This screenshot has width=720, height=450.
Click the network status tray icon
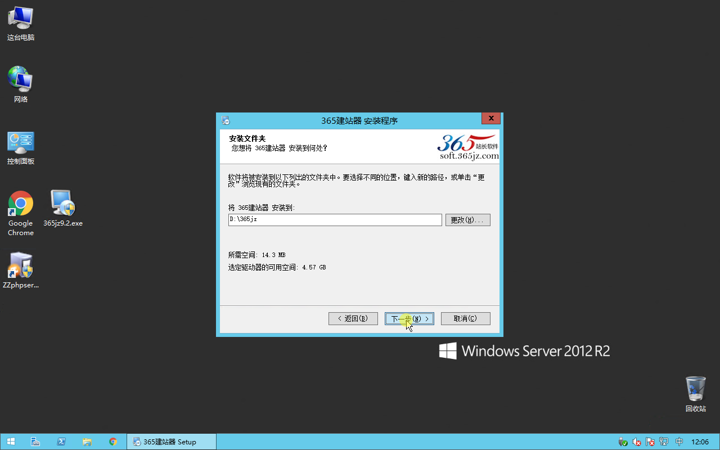point(664,442)
